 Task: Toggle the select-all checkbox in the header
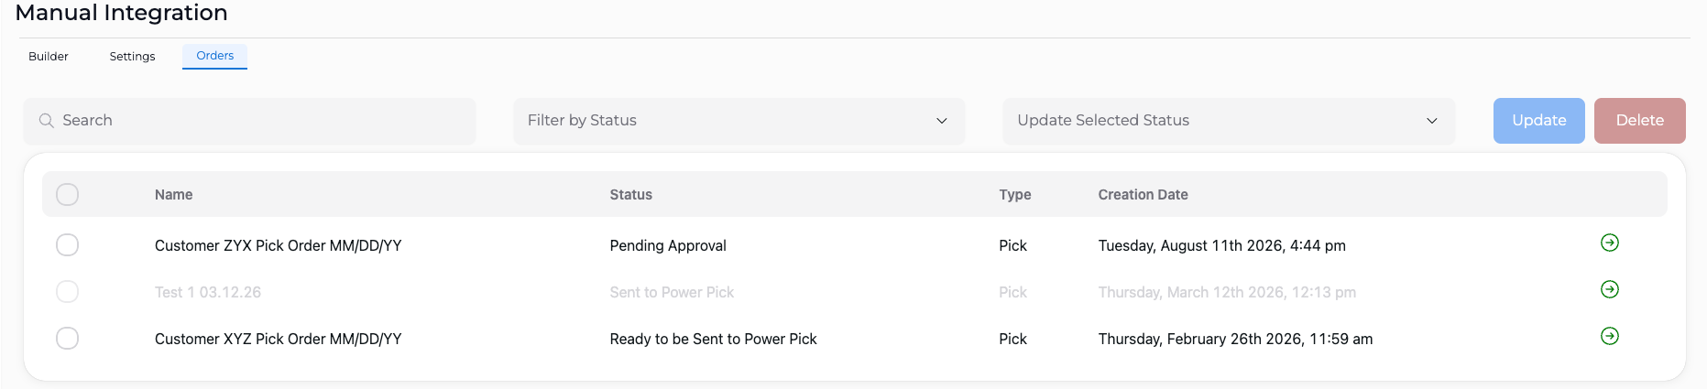[x=67, y=194]
